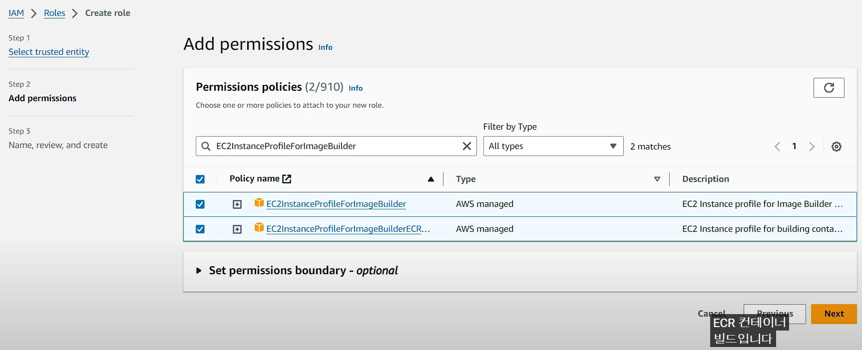Viewport: 862px width, 350px height.
Task: Click the Next button
Action: click(x=834, y=314)
